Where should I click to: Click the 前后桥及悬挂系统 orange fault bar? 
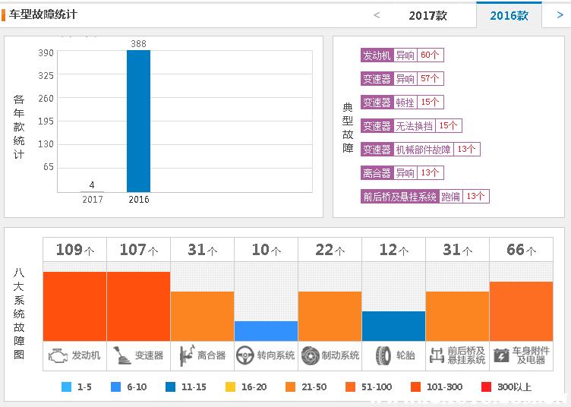click(x=457, y=316)
